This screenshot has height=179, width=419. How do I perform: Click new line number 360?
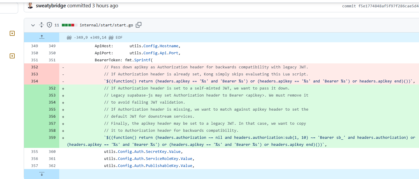pos(52,151)
